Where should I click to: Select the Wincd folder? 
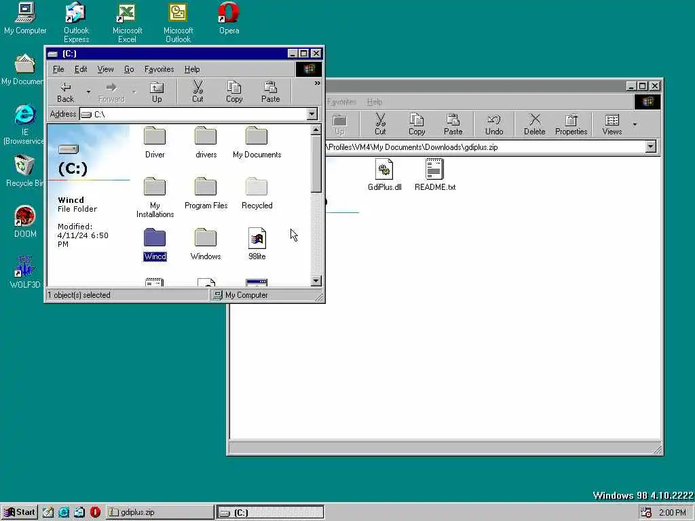pos(155,244)
